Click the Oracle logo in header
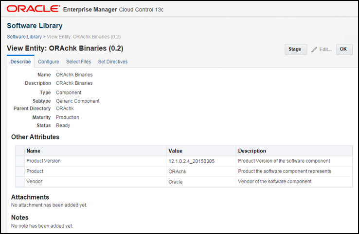The image size is (359, 234). coord(33,9)
